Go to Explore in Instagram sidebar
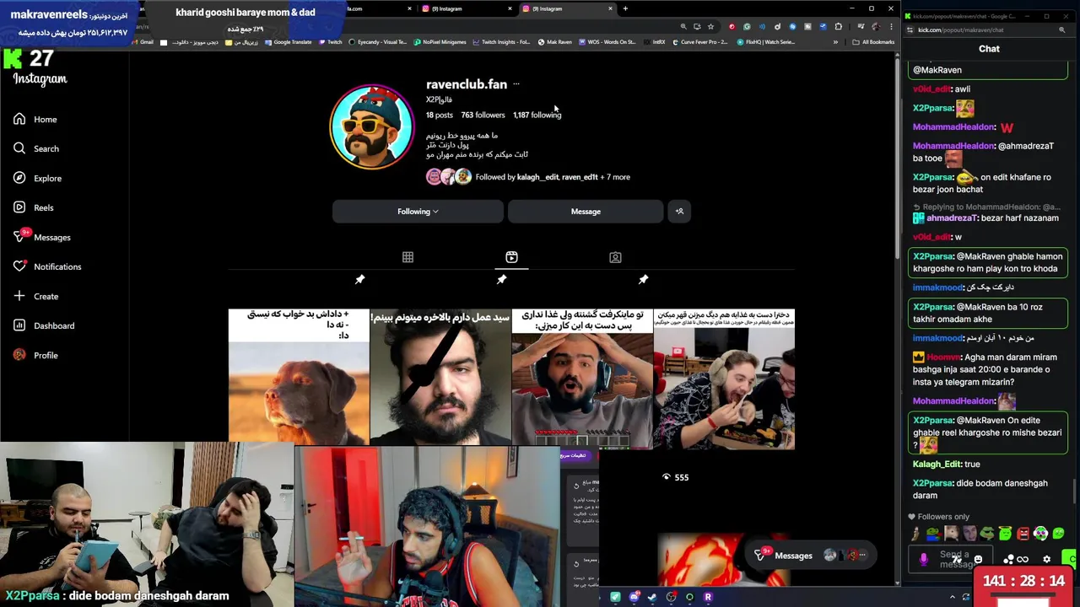 37,178
